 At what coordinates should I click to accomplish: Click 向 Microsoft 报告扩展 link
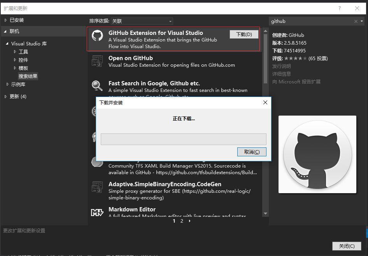296,82
